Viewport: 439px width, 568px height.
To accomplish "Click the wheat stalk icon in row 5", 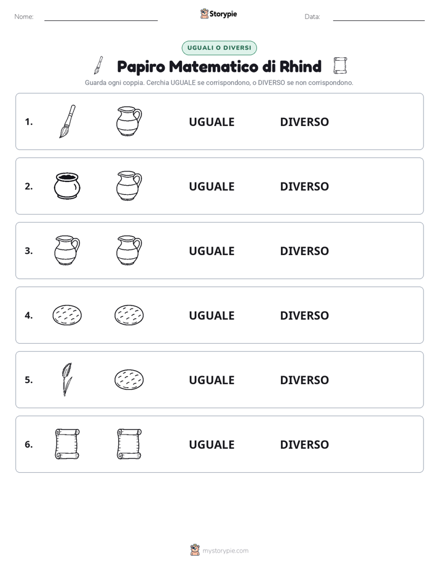I will pos(66,379).
